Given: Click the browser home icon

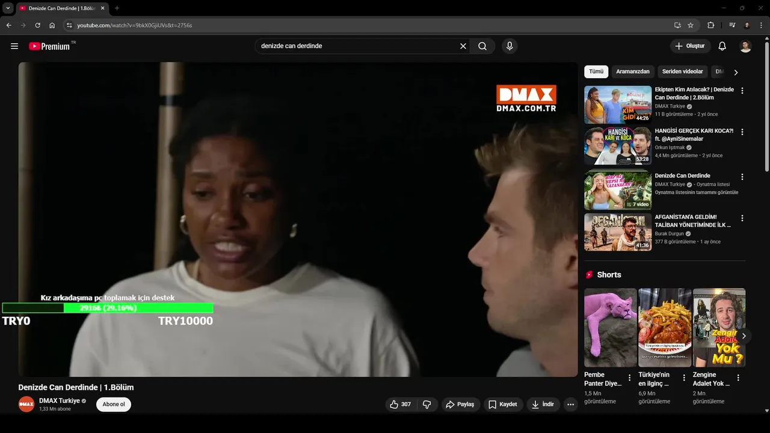Looking at the screenshot, I should (52, 25).
